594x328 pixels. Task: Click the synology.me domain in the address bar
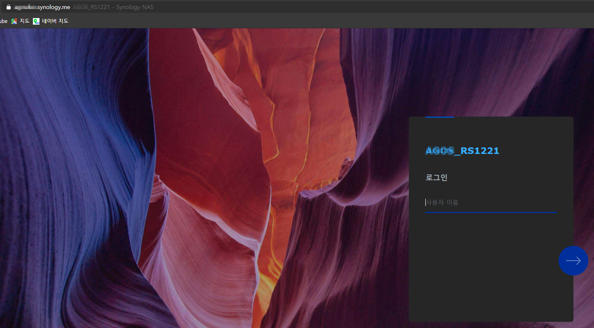(x=53, y=7)
